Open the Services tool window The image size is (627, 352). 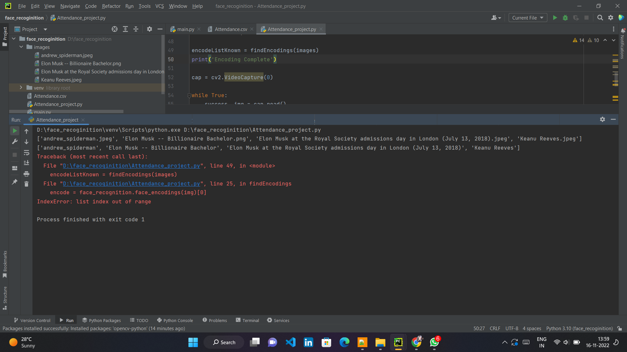click(278, 320)
